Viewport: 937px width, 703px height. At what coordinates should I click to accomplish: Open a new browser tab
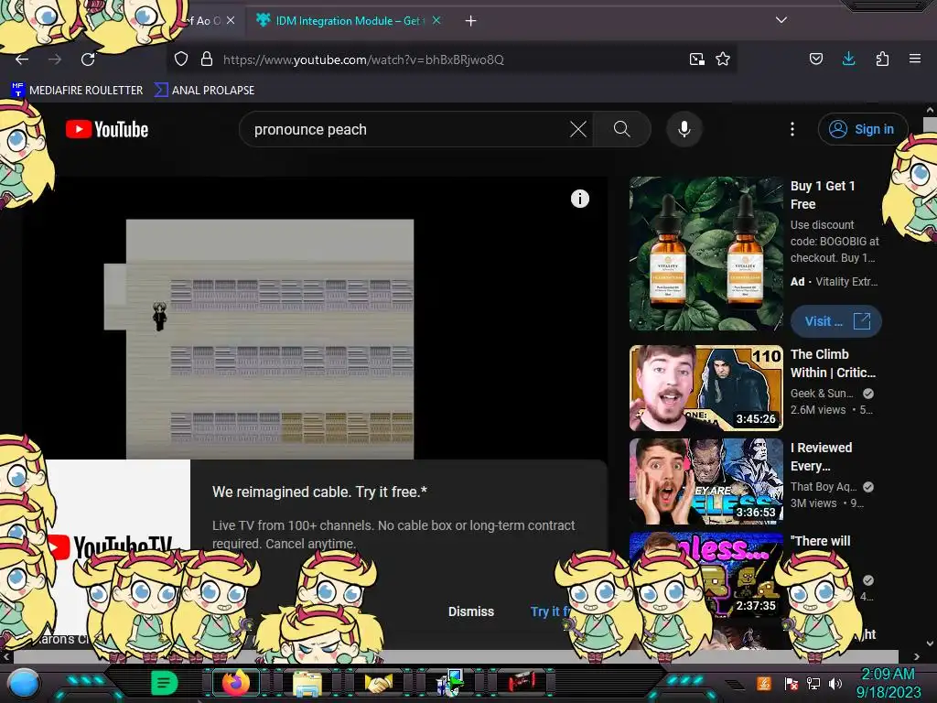[x=471, y=21]
